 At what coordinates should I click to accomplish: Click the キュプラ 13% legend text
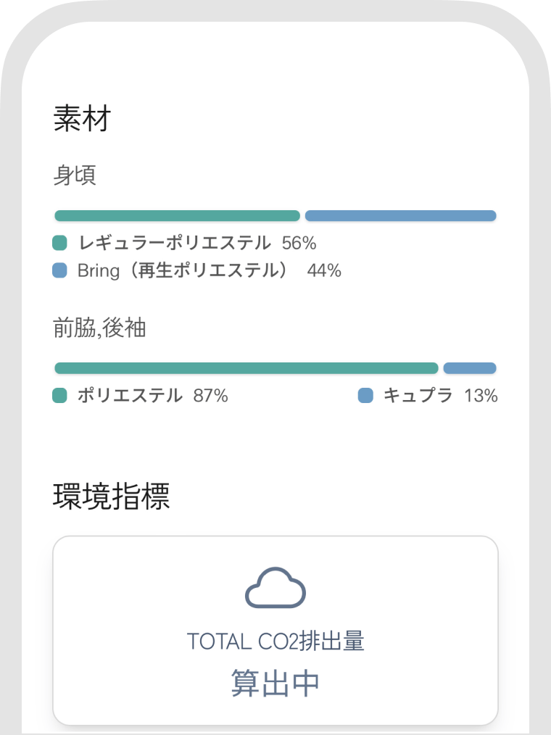441,395
